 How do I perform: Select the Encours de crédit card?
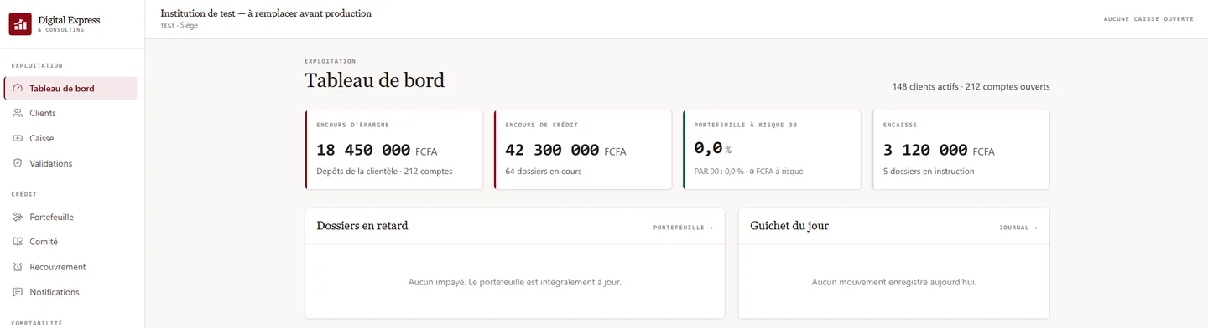coord(583,150)
